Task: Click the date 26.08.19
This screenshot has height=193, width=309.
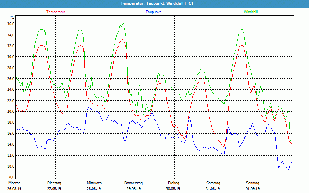Action: click(x=14, y=189)
